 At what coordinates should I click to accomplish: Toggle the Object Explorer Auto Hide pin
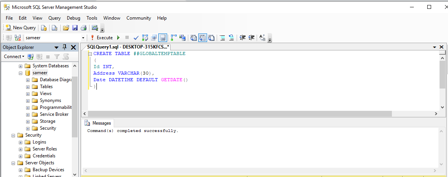(x=65, y=47)
